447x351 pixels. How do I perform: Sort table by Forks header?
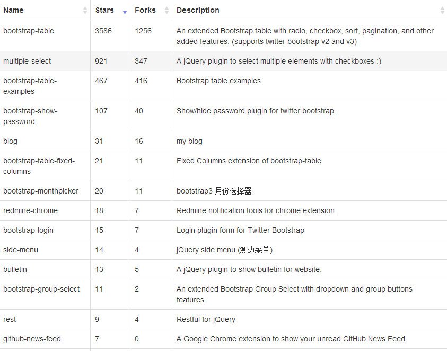(145, 10)
